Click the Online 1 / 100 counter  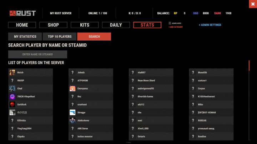coord(97,13)
